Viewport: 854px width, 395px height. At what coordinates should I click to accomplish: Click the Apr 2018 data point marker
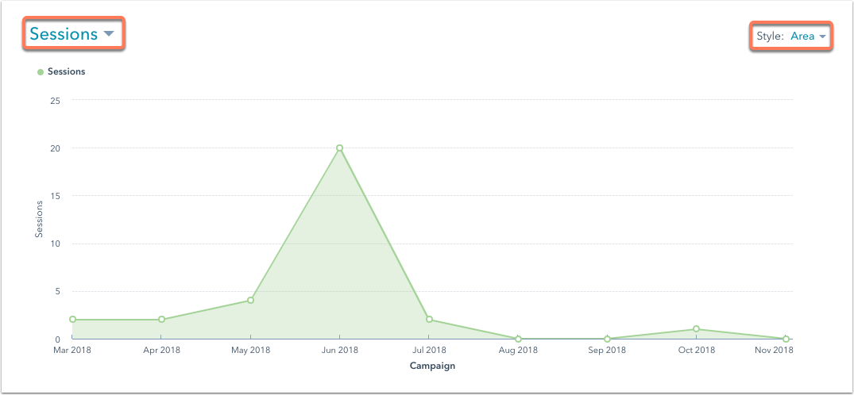161,320
